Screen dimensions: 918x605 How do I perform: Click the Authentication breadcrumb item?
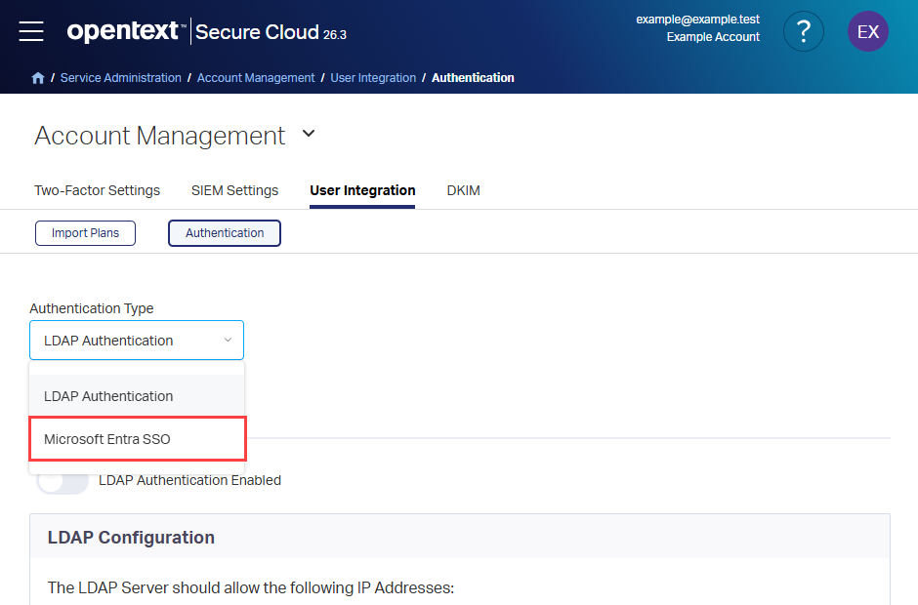coord(473,78)
